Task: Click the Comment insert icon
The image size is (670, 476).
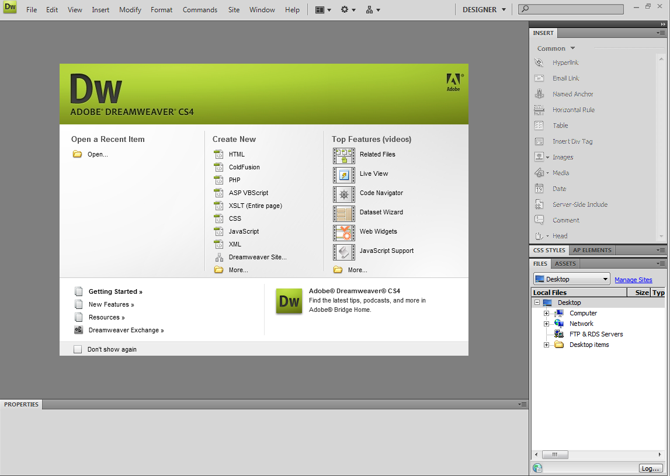Action: [539, 220]
